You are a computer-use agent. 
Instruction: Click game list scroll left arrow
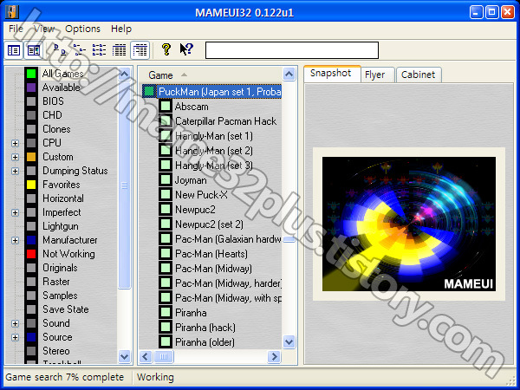[x=146, y=357]
